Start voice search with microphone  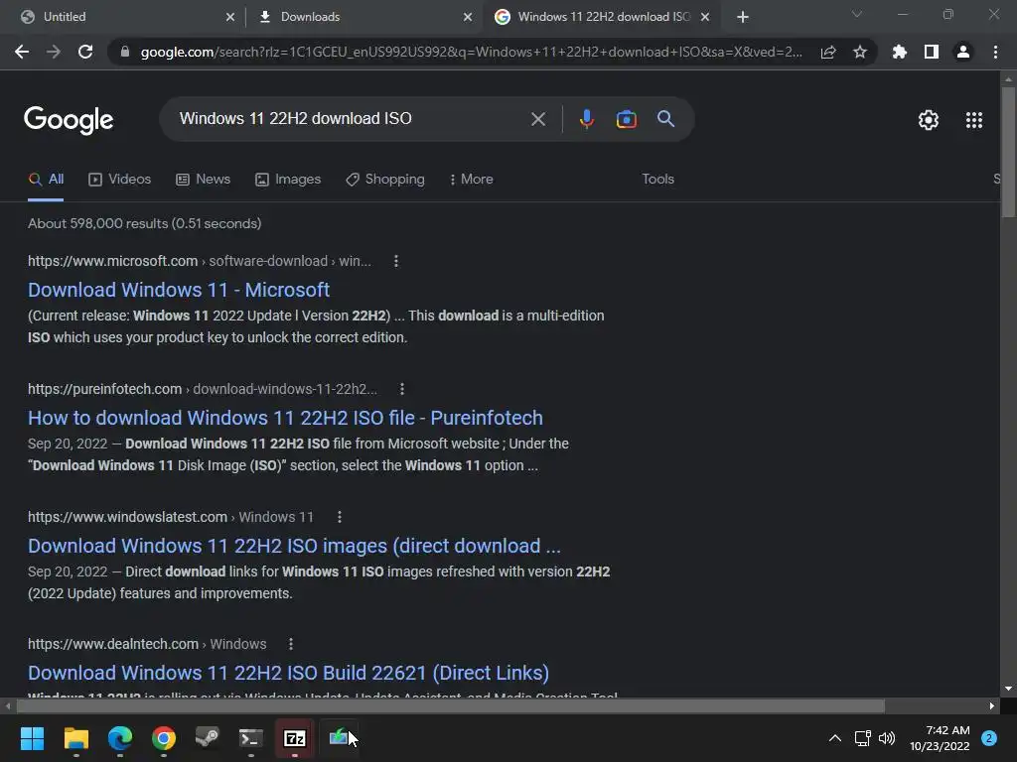point(586,119)
